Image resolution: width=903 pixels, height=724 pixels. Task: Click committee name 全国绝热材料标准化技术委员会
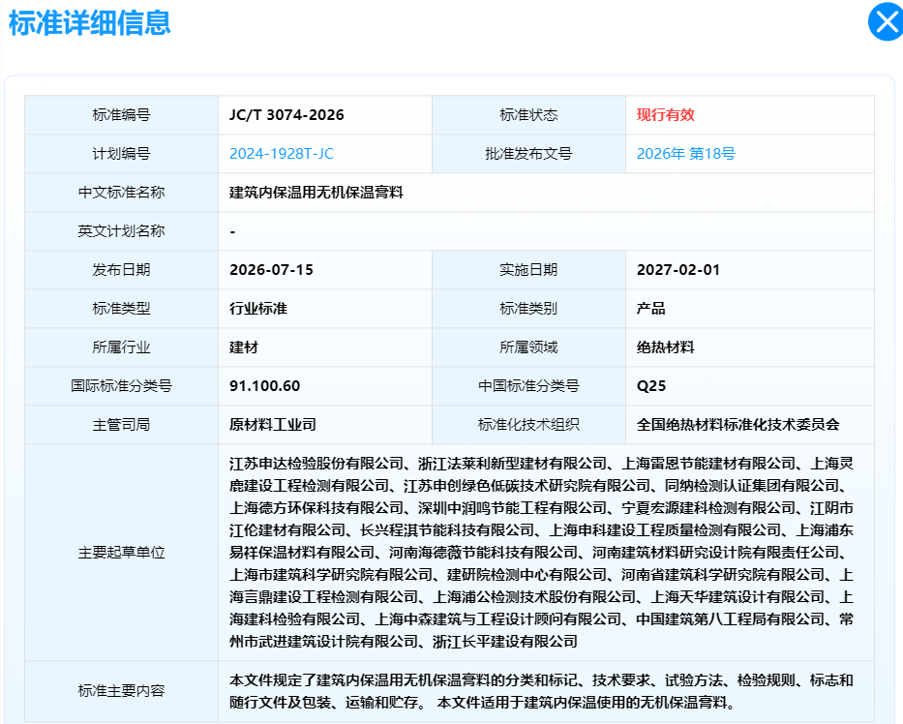tap(737, 425)
